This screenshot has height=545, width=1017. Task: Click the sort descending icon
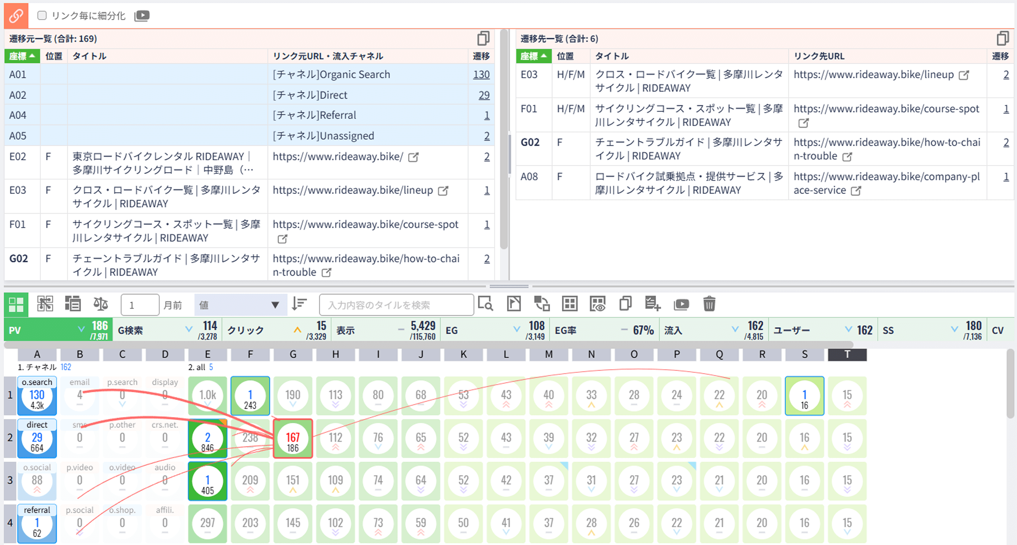point(299,304)
